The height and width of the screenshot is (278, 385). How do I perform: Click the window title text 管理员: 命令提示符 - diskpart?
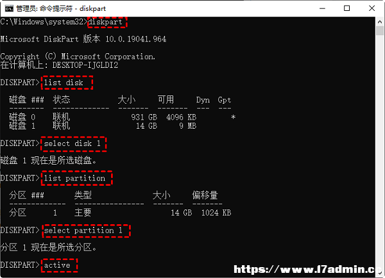(x=61, y=8)
